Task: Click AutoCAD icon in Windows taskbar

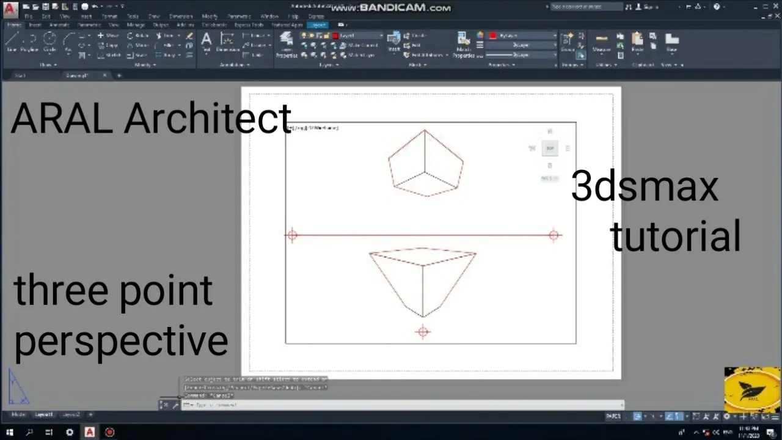Action: (x=89, y=432)
